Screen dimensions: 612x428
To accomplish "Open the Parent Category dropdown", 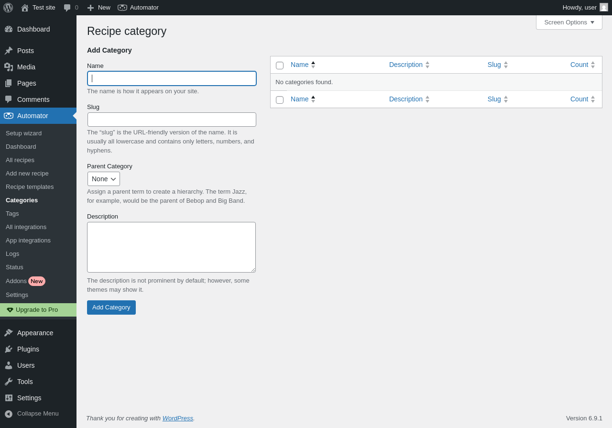I will (x=104, y=179).
